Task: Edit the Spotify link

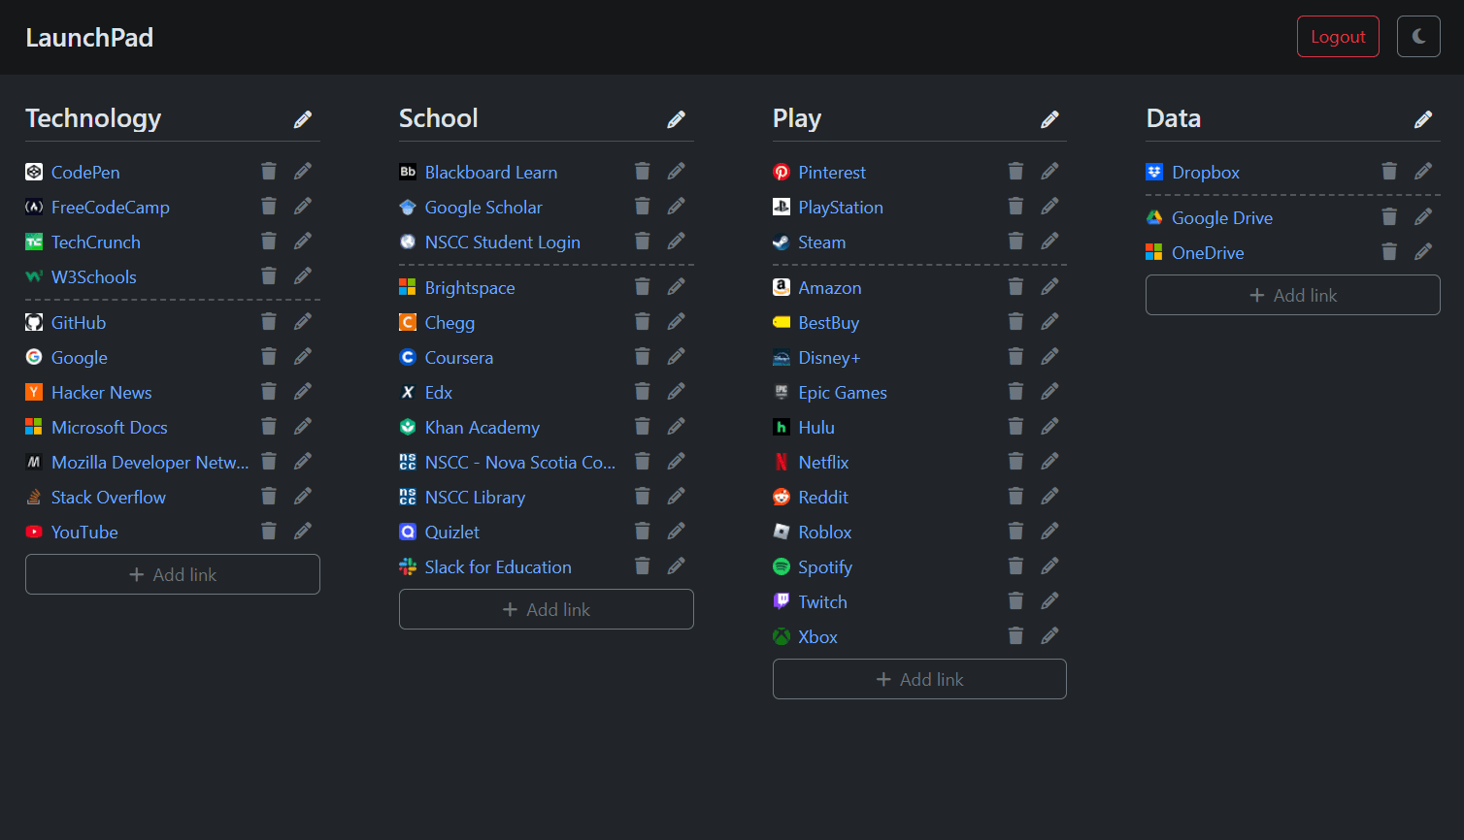Action: (1049, 565)
